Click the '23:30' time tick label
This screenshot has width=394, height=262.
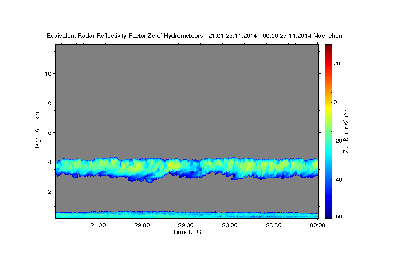pyautogui.click(x=274, y=225)
